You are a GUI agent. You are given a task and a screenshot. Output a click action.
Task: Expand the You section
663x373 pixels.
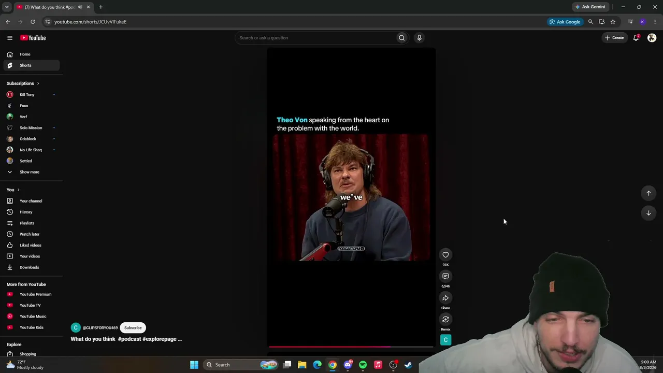[x=13, y=190]
